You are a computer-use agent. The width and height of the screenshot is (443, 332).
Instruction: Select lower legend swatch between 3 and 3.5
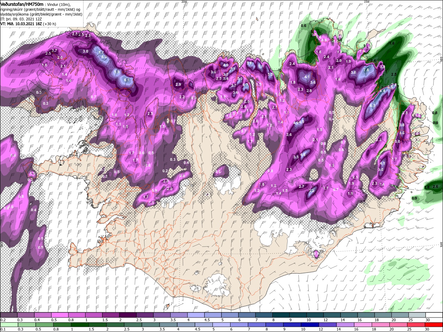(151, 325)
